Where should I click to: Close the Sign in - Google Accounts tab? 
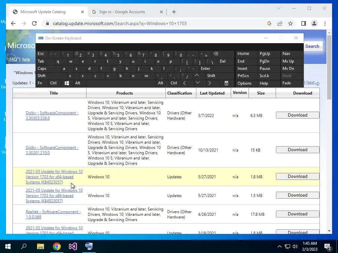click(x=161, y=12)
